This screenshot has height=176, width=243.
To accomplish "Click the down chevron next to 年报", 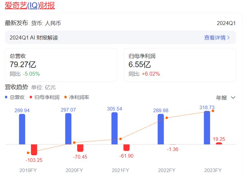I will coord(233,98).
